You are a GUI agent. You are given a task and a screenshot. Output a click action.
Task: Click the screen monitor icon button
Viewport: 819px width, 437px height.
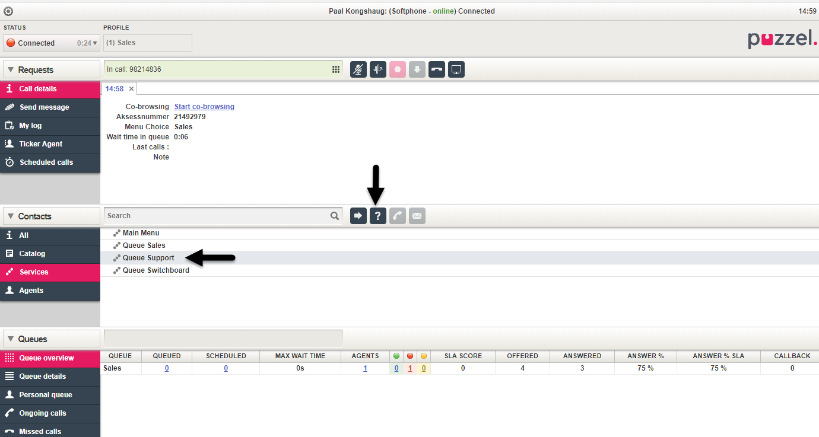tap(456, 69)
